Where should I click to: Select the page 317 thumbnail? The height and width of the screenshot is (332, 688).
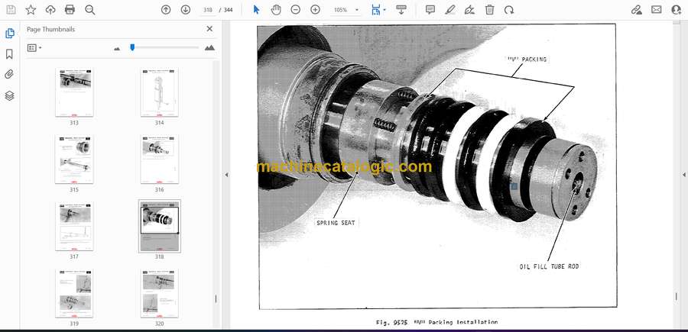(x=74, y=227)
